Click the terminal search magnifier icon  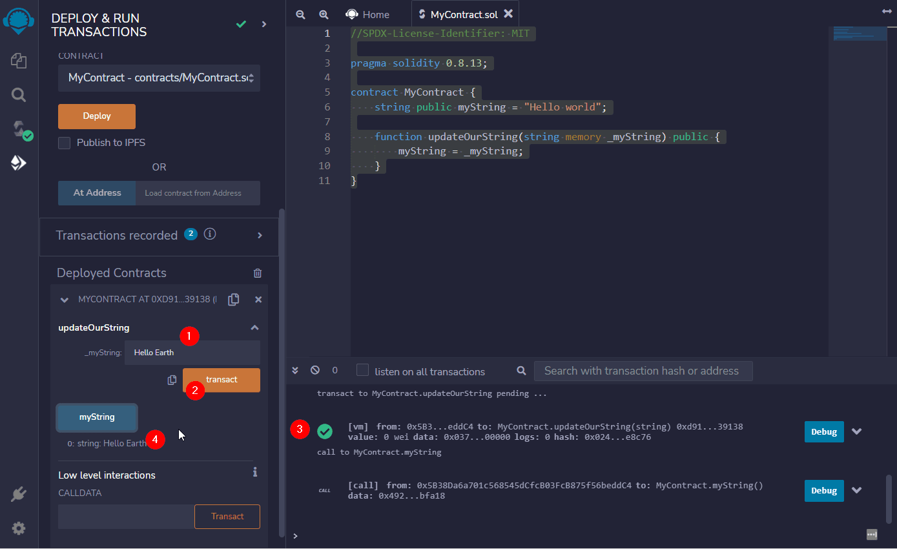click(522, 371)
